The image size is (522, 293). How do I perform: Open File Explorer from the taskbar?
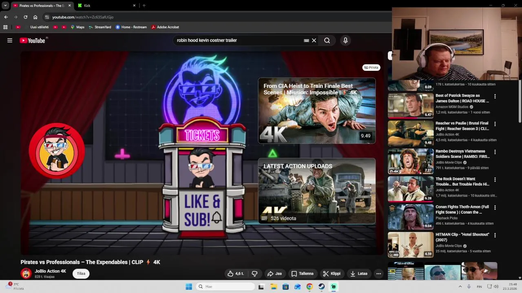tap(273, 286)
